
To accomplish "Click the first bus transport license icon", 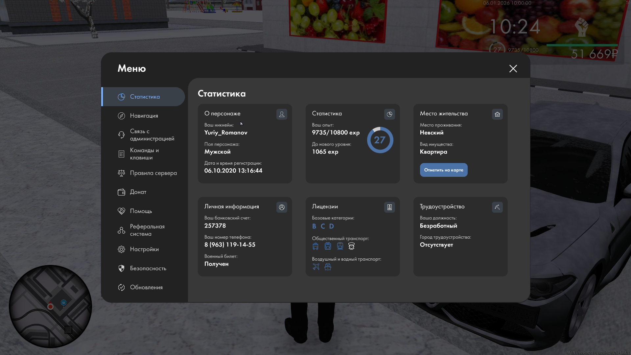I will pyautogui.click(x=315, y=246).
